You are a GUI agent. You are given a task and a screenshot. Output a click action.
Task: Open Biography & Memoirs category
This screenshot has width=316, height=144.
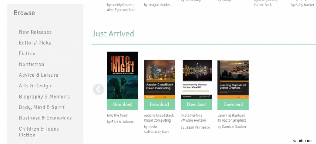[44, 97]
